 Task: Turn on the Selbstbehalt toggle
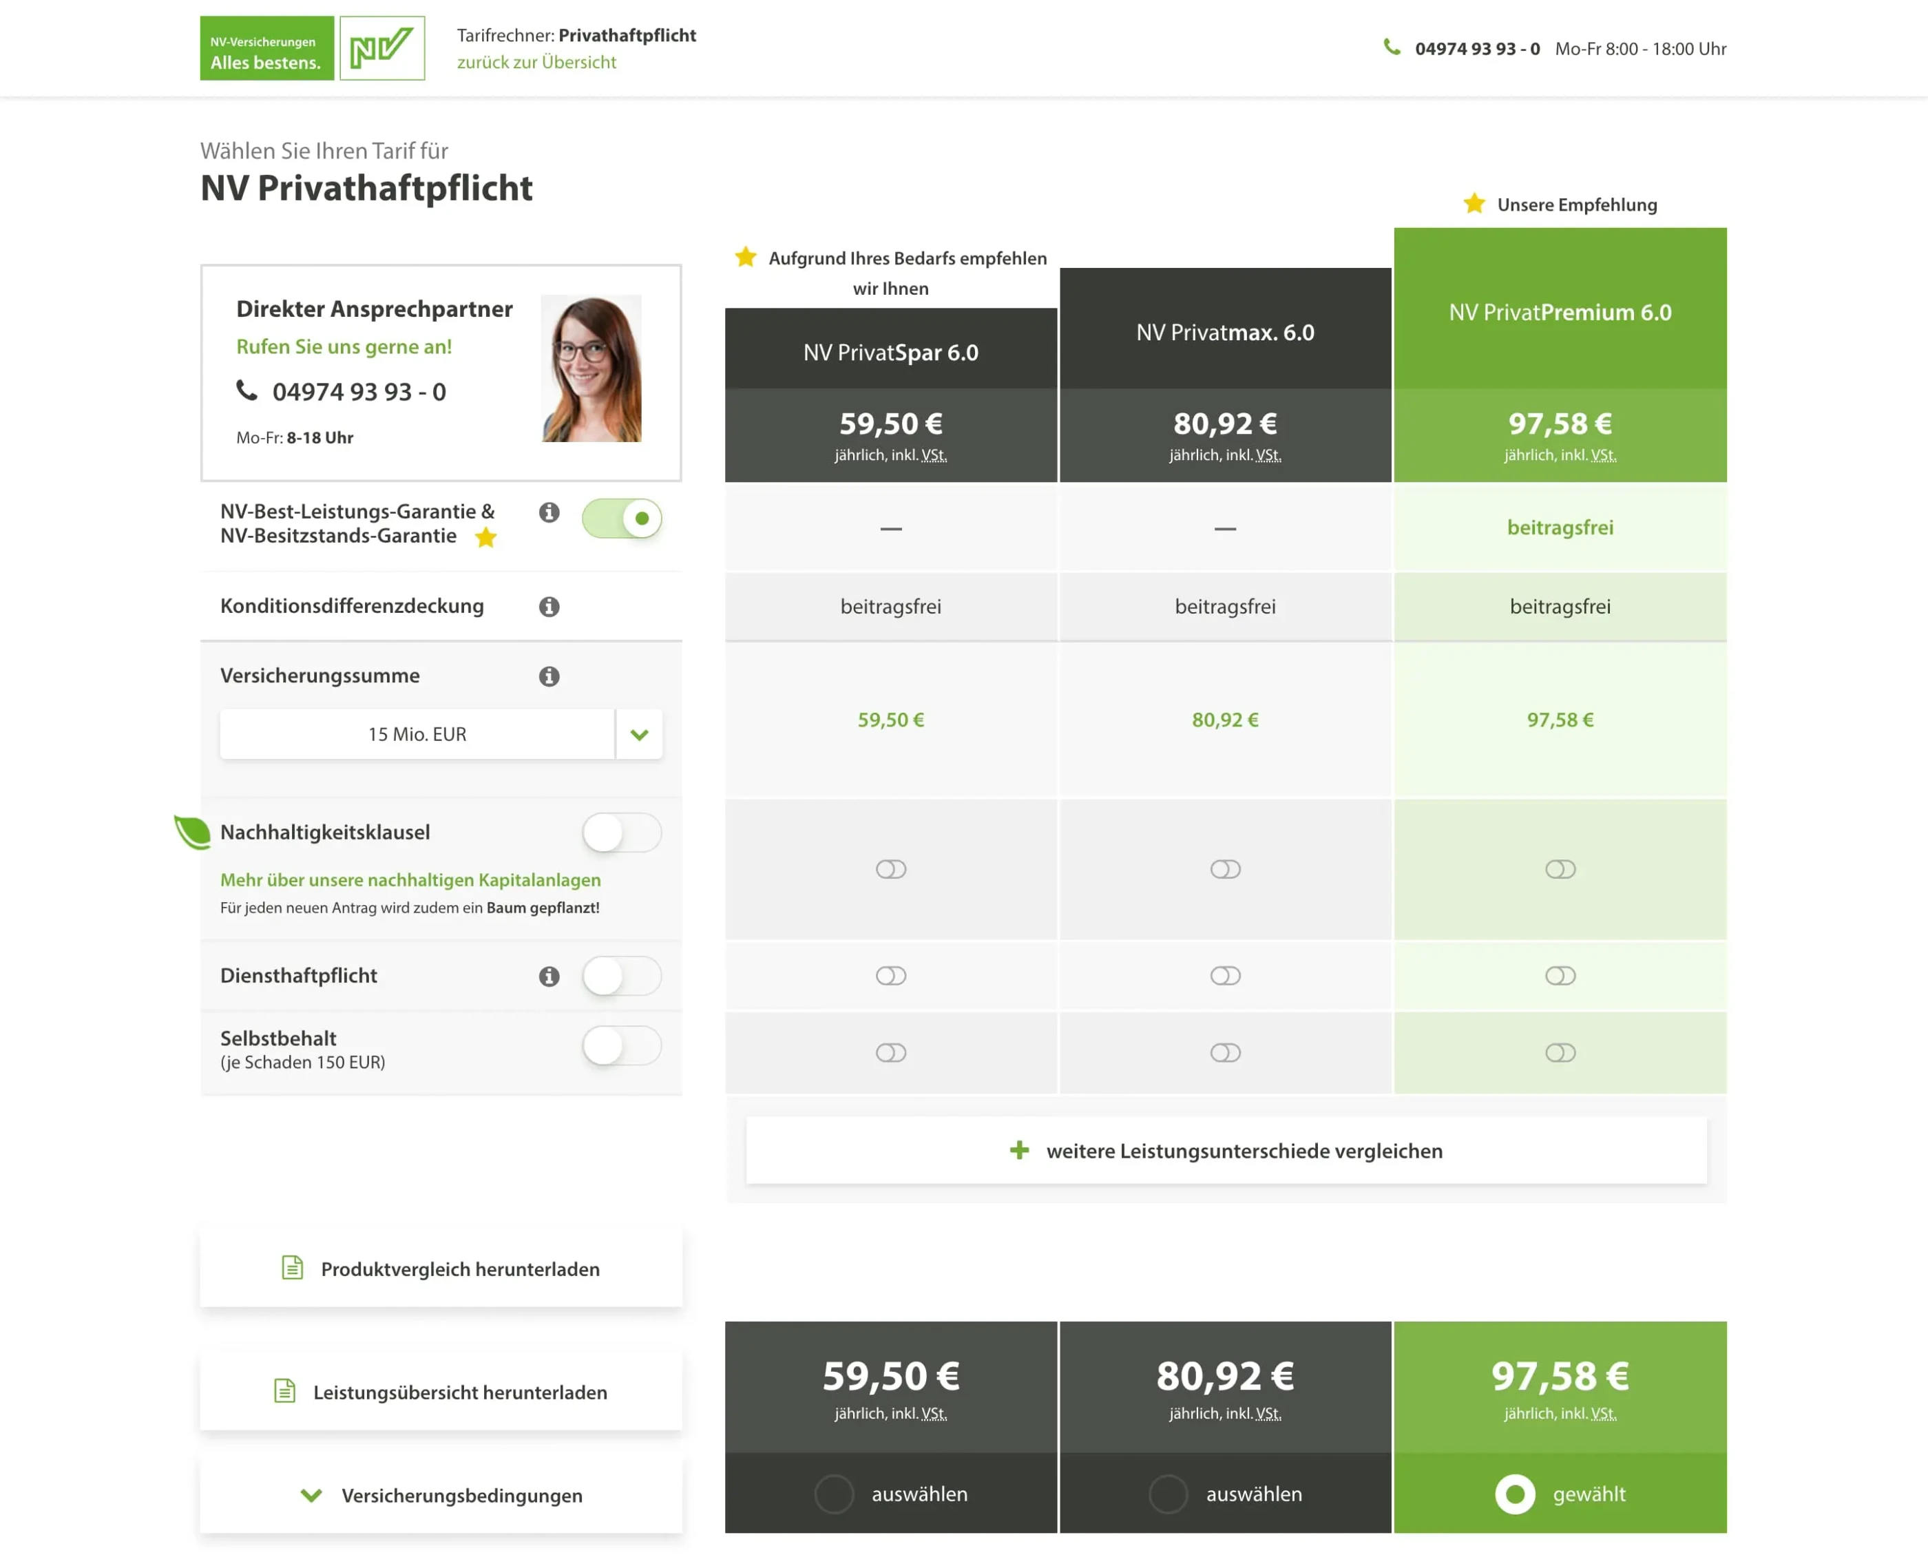click(621, 1046)
